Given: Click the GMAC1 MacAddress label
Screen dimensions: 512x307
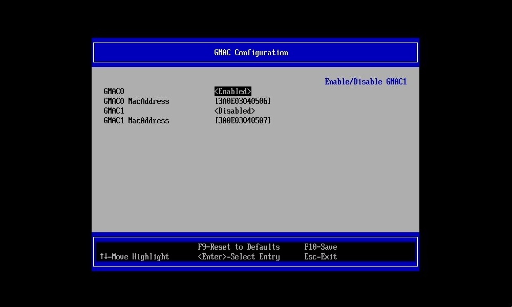Looking at the screenshot, I should click(x=136, y=120).
